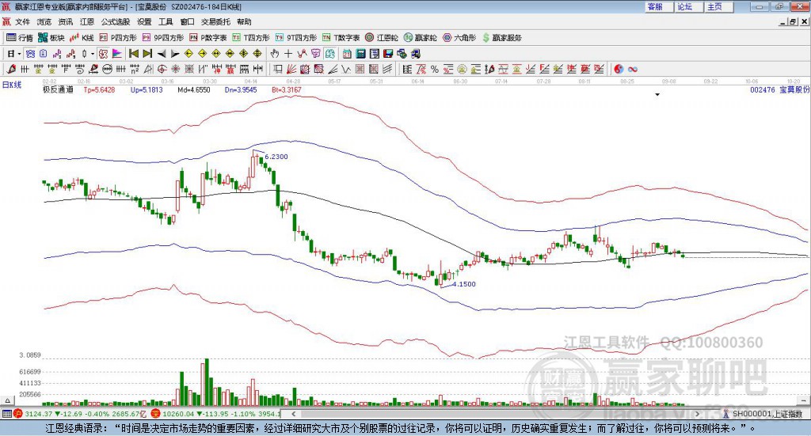This screenshot has width=811, height=436.
Task: Open the calculator tool
Action: point(360,54)
